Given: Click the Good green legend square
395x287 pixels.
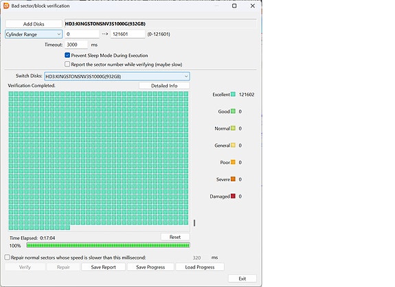Looking at the screenshot, I should click(233, 111).
